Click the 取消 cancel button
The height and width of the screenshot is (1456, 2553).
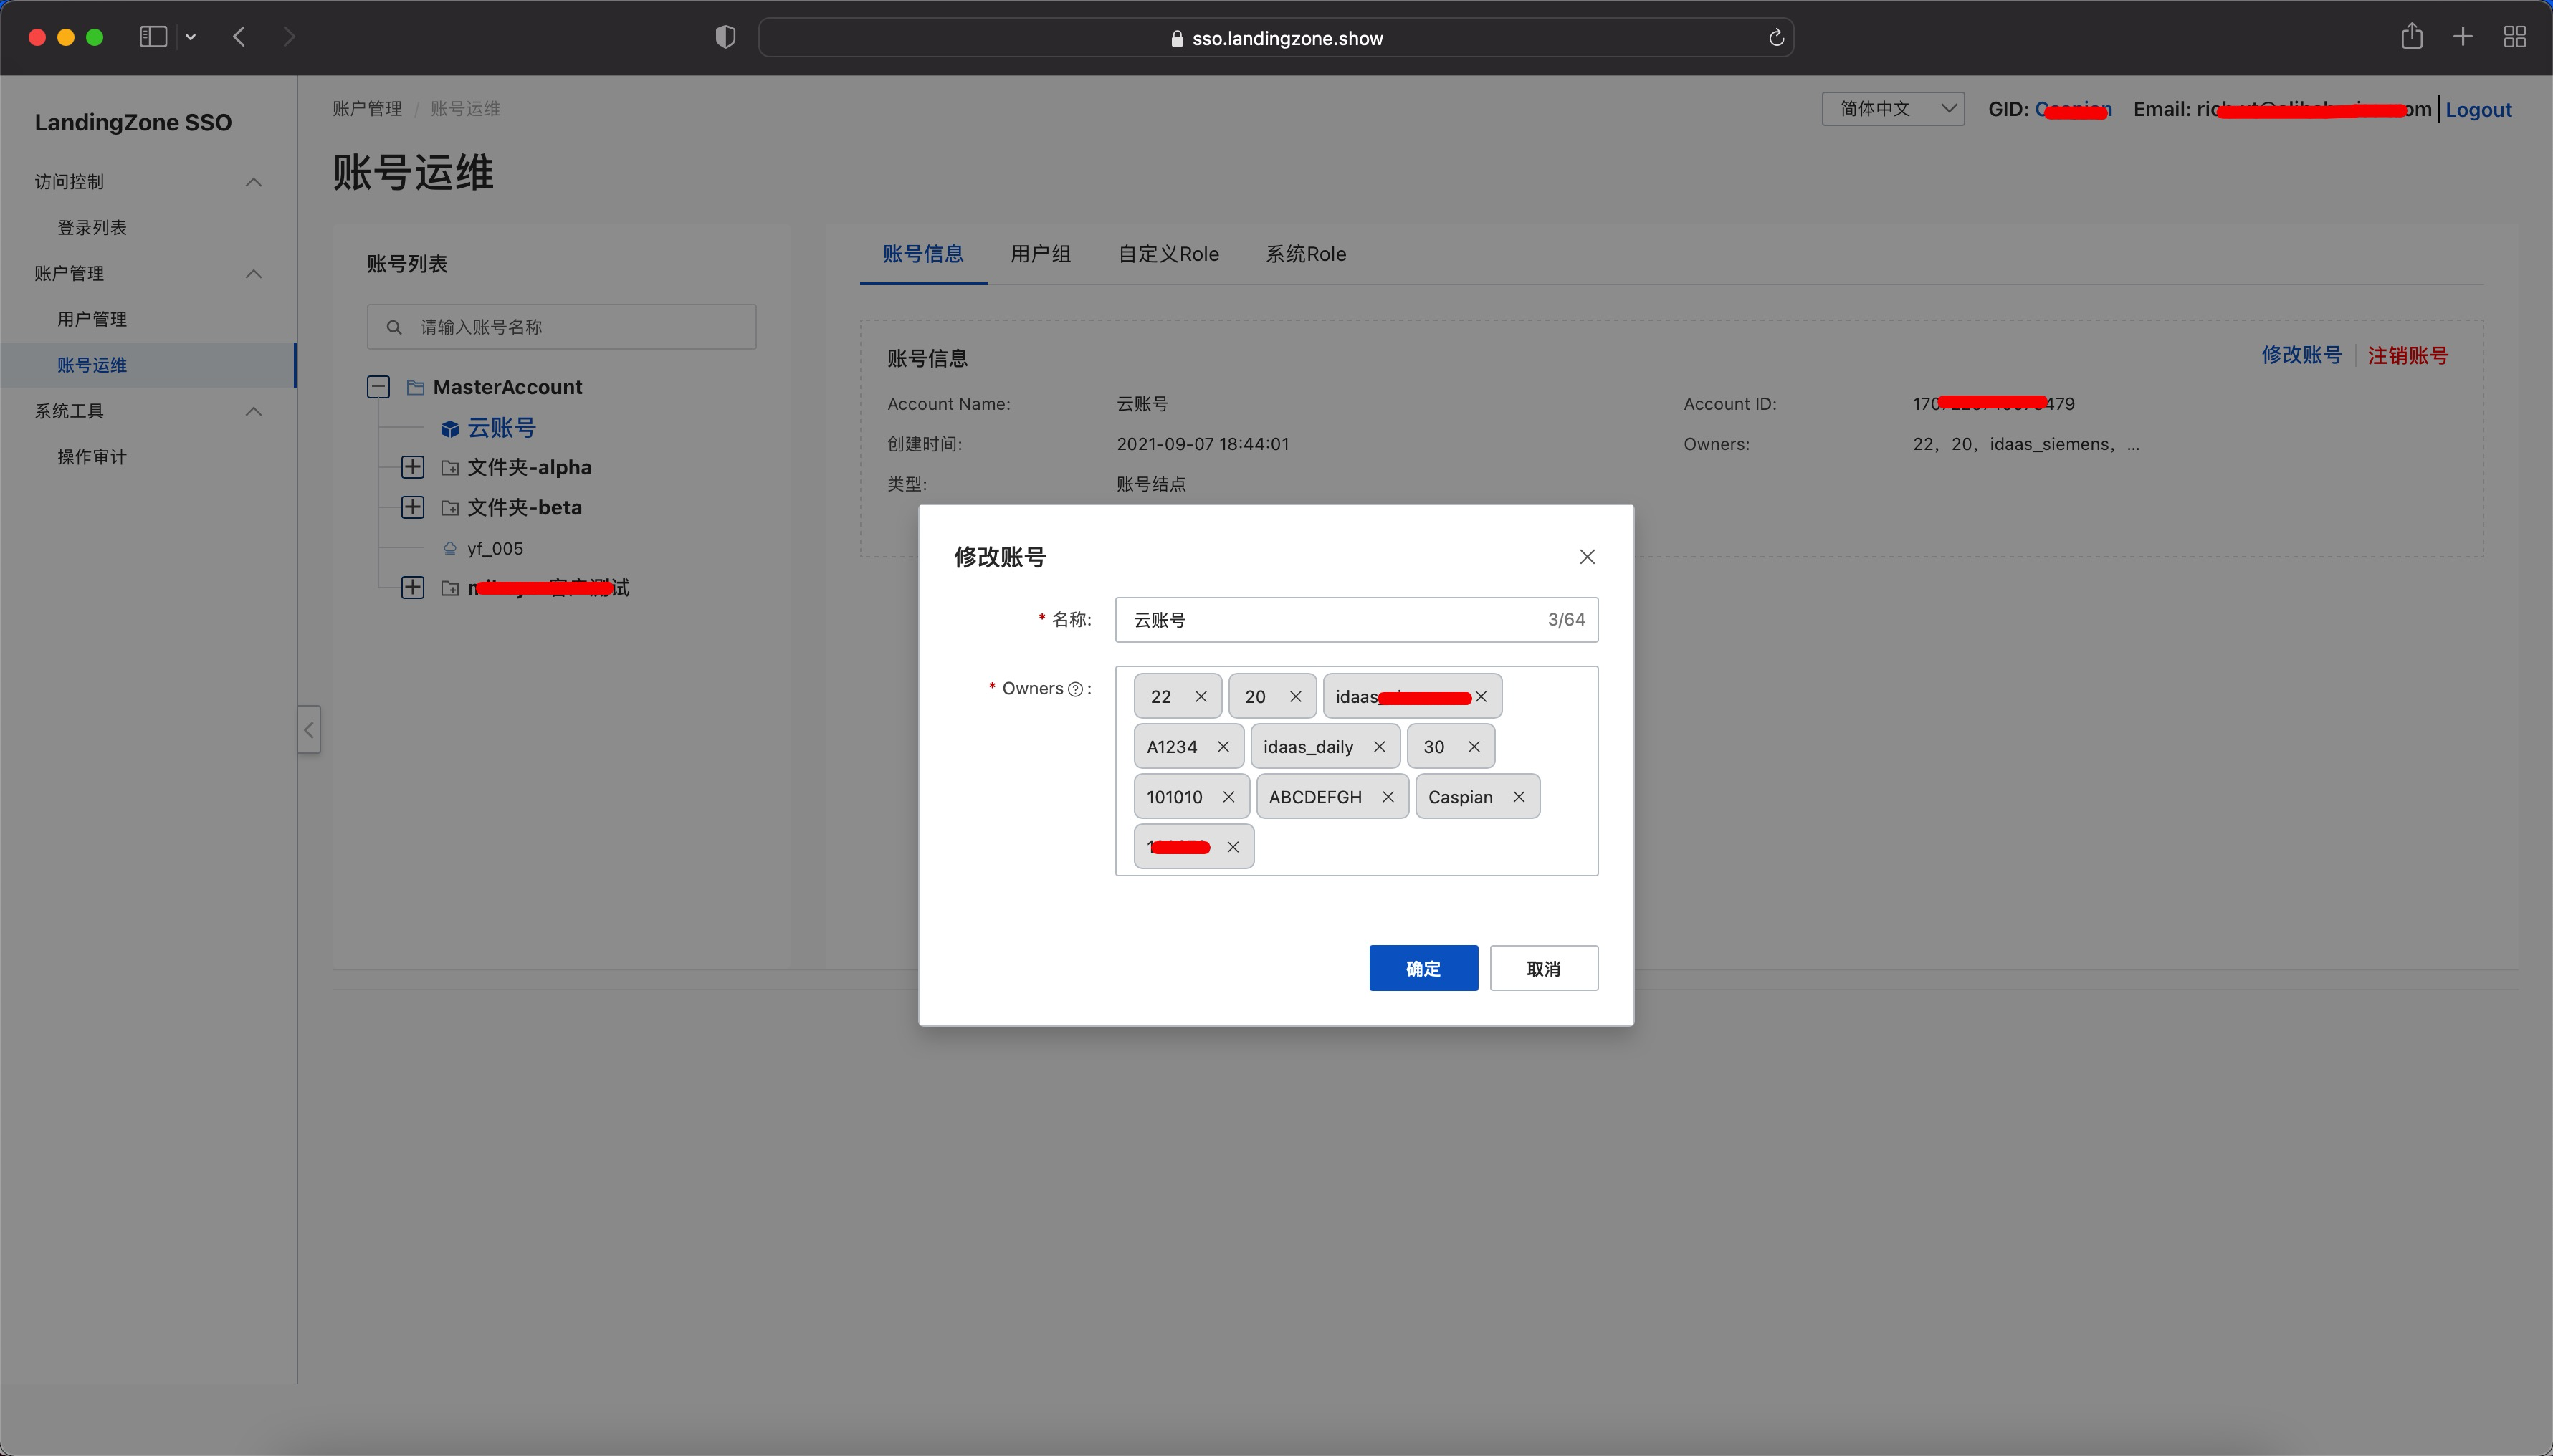(x=1543, y=968)
